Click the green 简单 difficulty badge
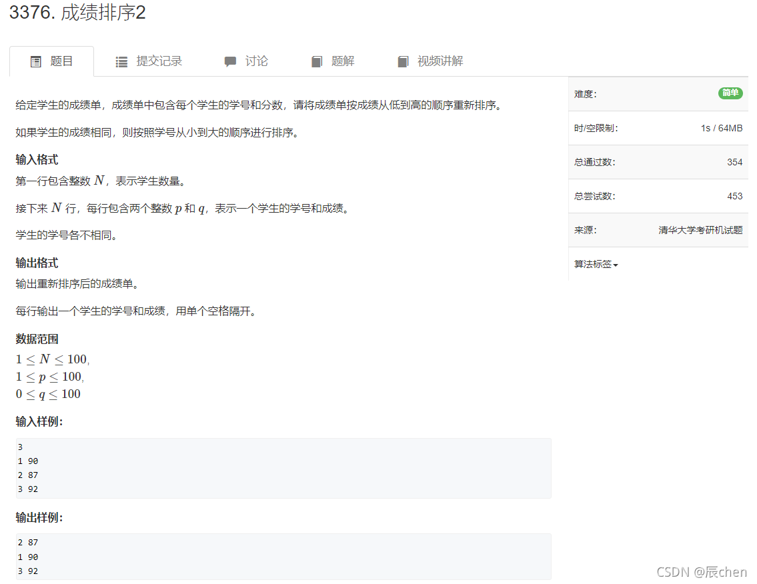The width and height of the screenshot is (757, 584). pyautogui.click(x=730, y=93)
